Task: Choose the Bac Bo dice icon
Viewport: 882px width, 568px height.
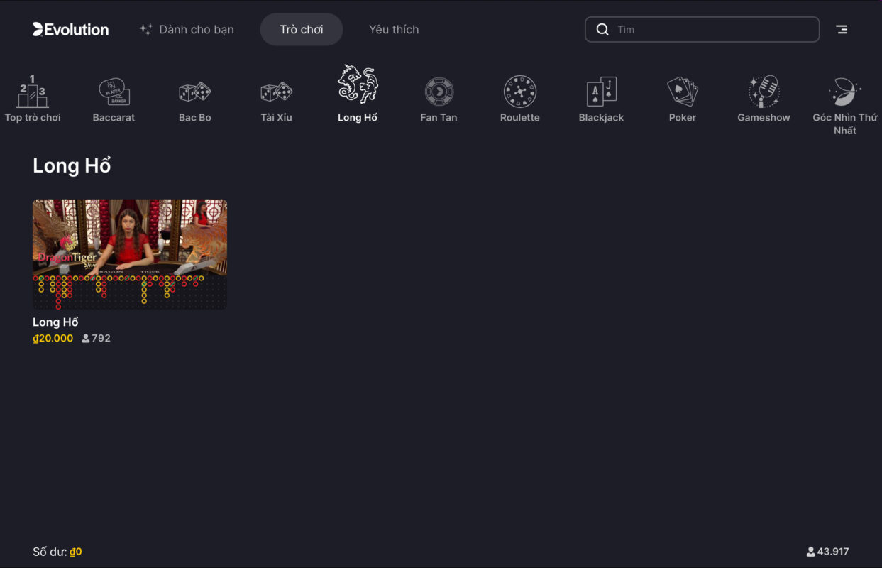Action: (195, 92)
